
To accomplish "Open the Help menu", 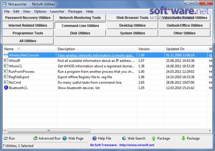I will click(90, 11).
